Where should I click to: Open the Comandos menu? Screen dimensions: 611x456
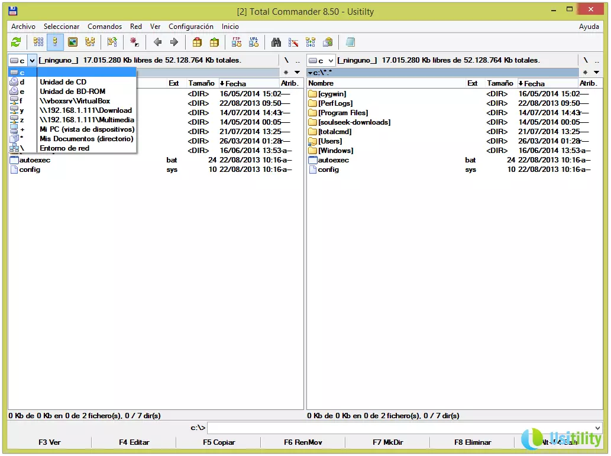pos(105,27)
